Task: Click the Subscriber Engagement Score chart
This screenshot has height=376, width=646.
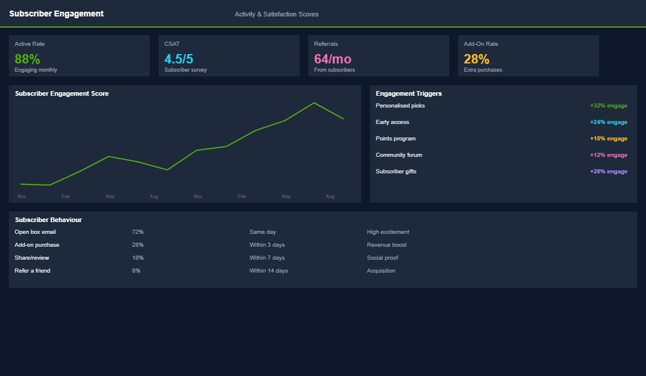Action: (184, 144)
